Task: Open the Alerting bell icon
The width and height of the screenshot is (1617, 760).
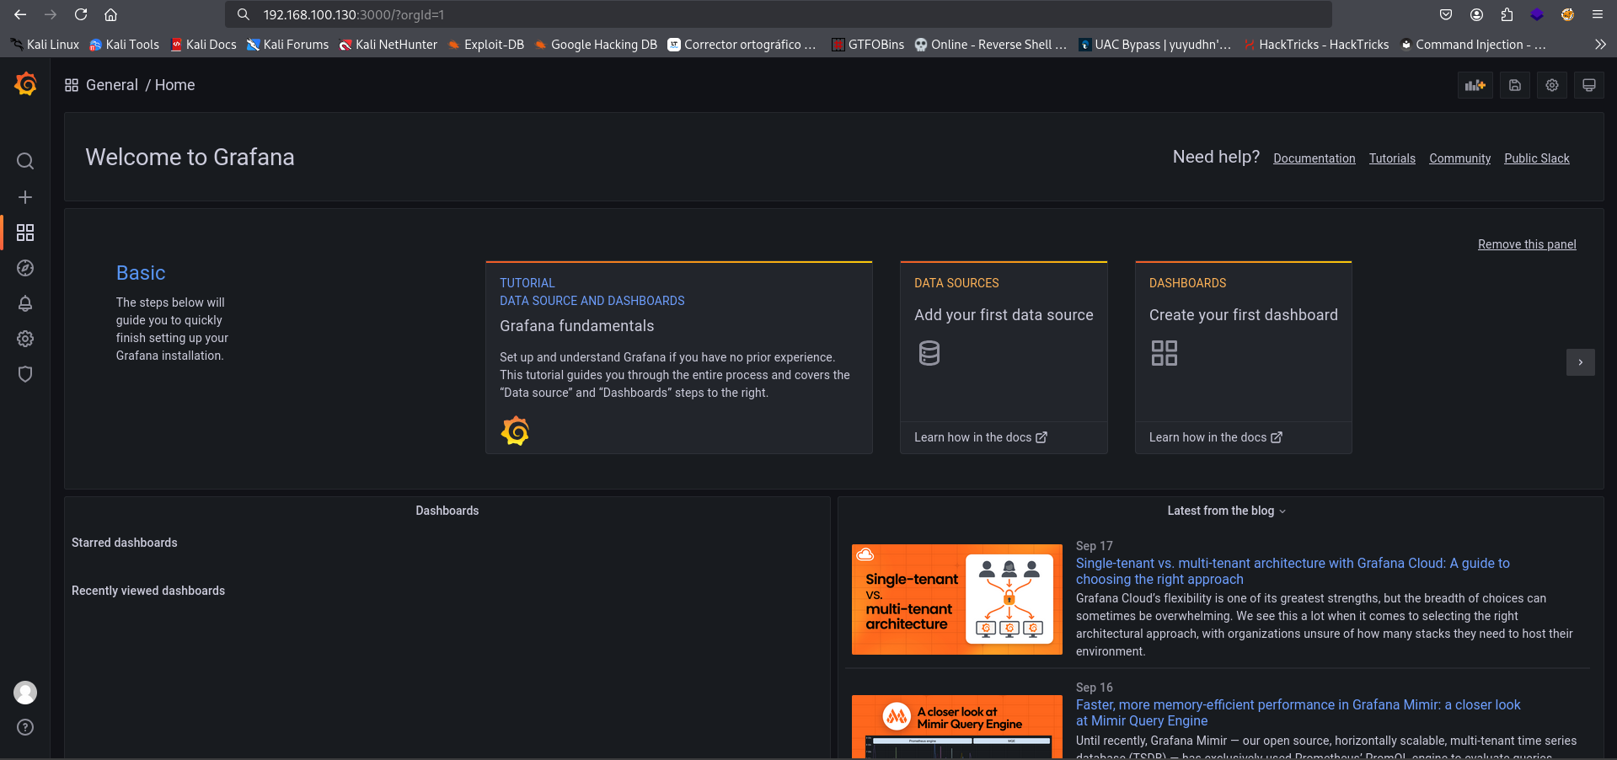Action: click(25, 303)
